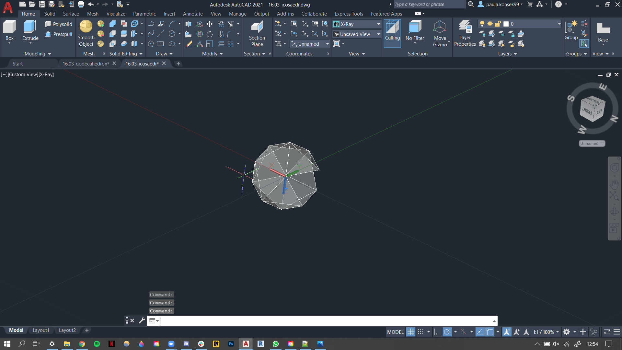Open Spotify from the taskbar
622x350 pixels.
tap(97, 344)
